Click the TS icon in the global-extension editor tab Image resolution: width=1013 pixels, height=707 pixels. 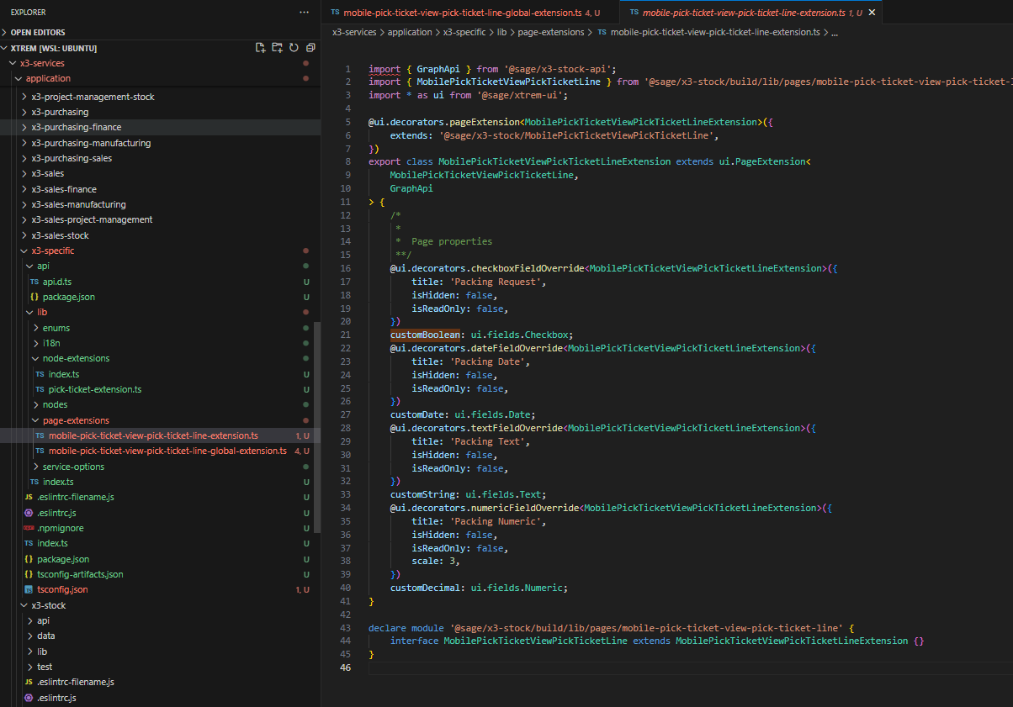coord(336,13)
